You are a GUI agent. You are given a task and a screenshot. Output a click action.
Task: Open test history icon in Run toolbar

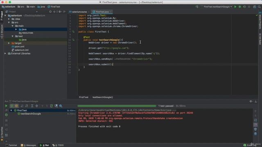56,106
